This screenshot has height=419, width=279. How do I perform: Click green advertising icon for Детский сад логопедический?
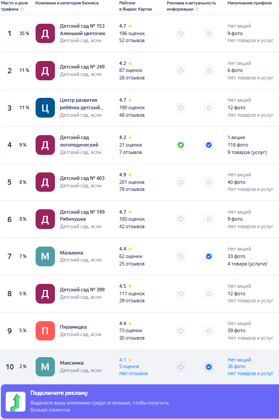181,145
